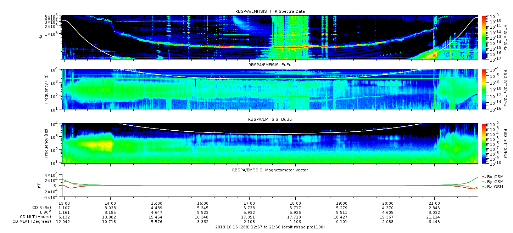Click the Magnetometer vector plot title

[270, 170]
